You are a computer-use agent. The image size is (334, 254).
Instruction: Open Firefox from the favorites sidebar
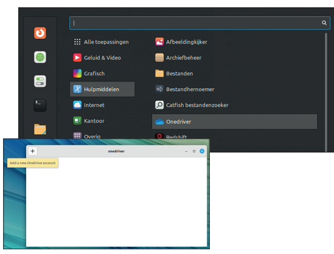pyautogui.click(x=40, y=33)
